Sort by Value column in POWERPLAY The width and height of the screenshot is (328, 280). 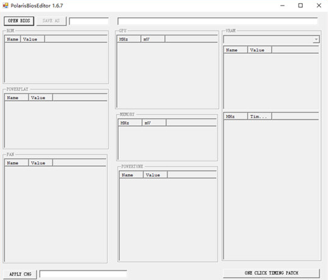tap(40, 97)
